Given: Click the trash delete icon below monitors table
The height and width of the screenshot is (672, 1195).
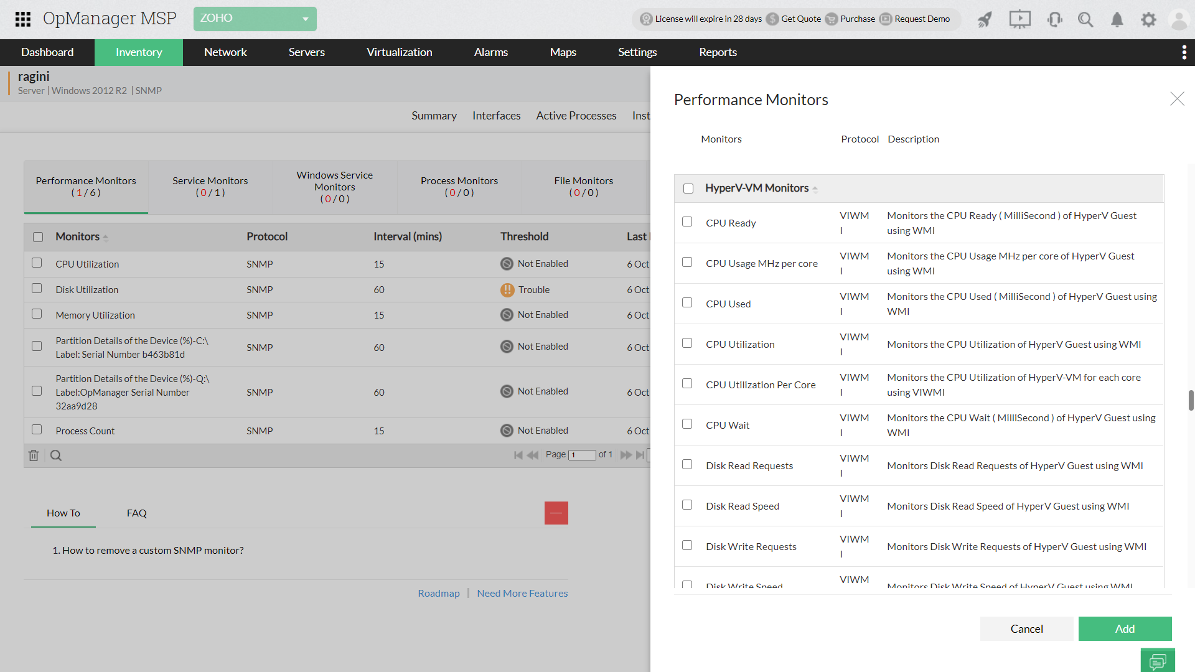Looking at the screenshot, I should point(34,455).
